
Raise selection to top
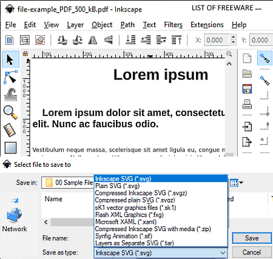pos(177,40)
